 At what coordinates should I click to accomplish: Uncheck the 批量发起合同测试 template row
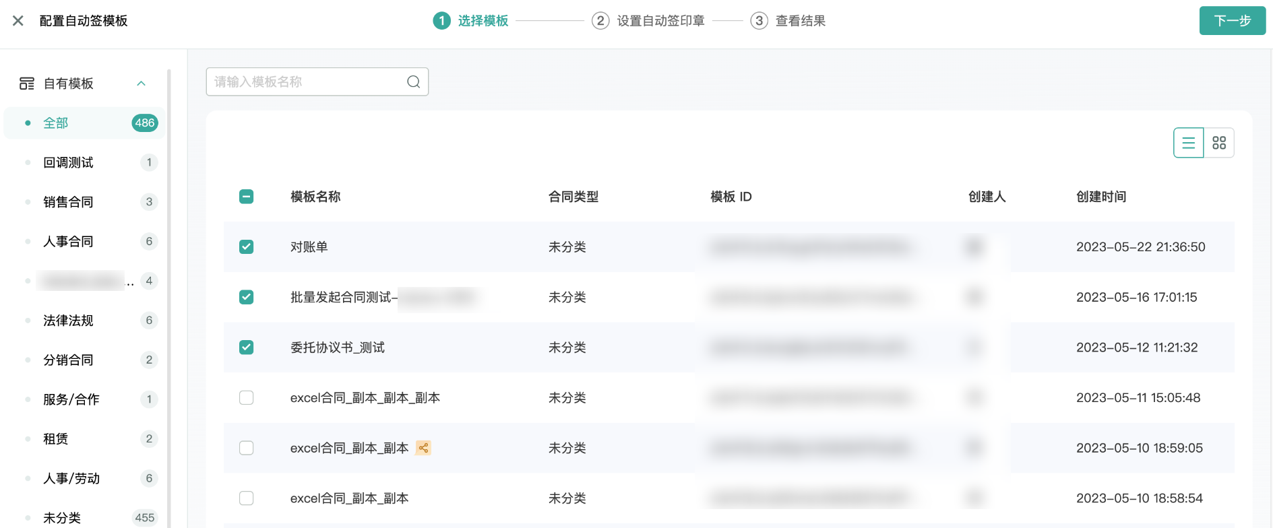point(247,297)
